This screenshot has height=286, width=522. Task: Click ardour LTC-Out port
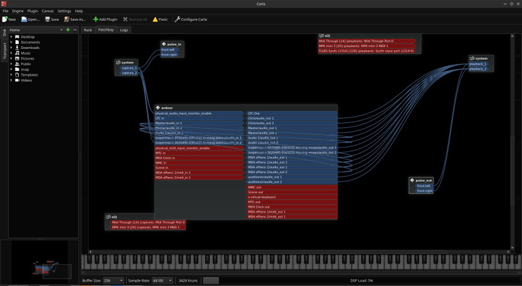click(292, 114)
